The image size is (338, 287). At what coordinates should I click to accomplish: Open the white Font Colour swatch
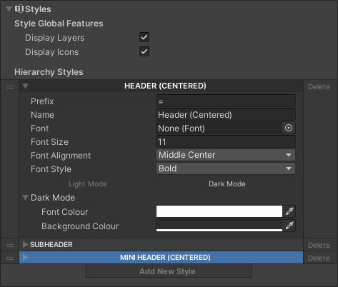coord(219,211)
